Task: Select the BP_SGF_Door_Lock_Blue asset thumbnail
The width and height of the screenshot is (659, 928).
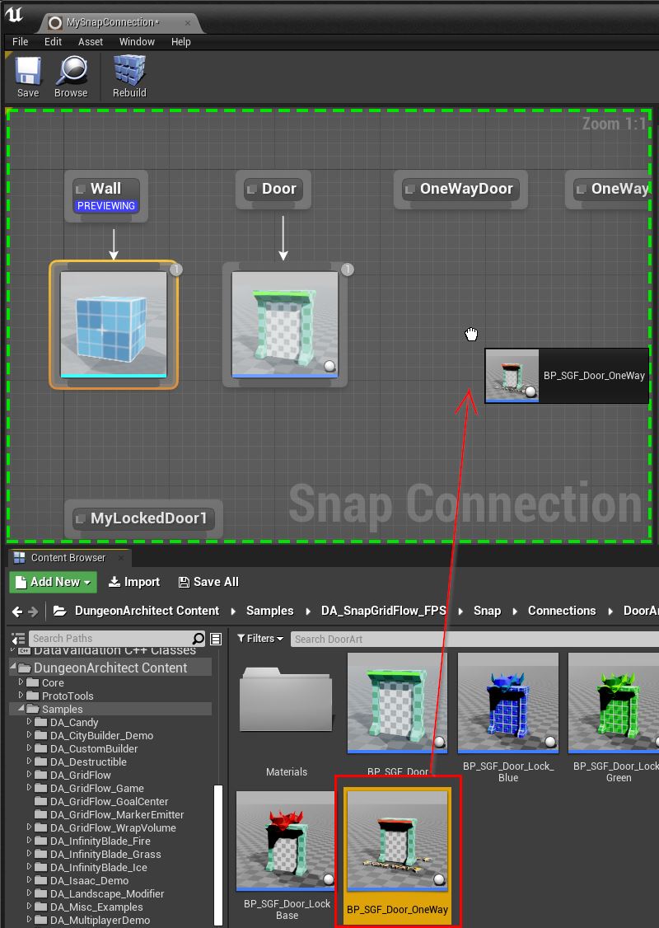Action: [508, 703]
